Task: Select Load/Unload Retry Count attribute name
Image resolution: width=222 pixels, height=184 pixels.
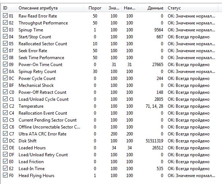Action: click(x=43, y=155)
